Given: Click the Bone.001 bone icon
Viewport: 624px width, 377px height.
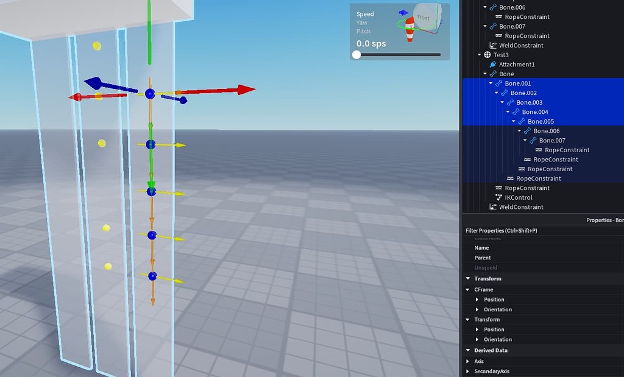Looking at the screenshot, I should [x=498, y=83].
